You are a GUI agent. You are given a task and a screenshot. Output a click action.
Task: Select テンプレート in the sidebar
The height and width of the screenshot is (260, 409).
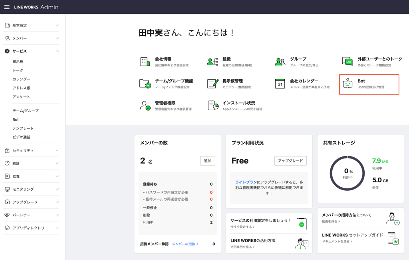(23, 128)
